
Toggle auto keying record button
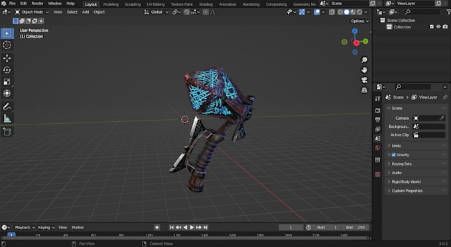tap(157, 227)
